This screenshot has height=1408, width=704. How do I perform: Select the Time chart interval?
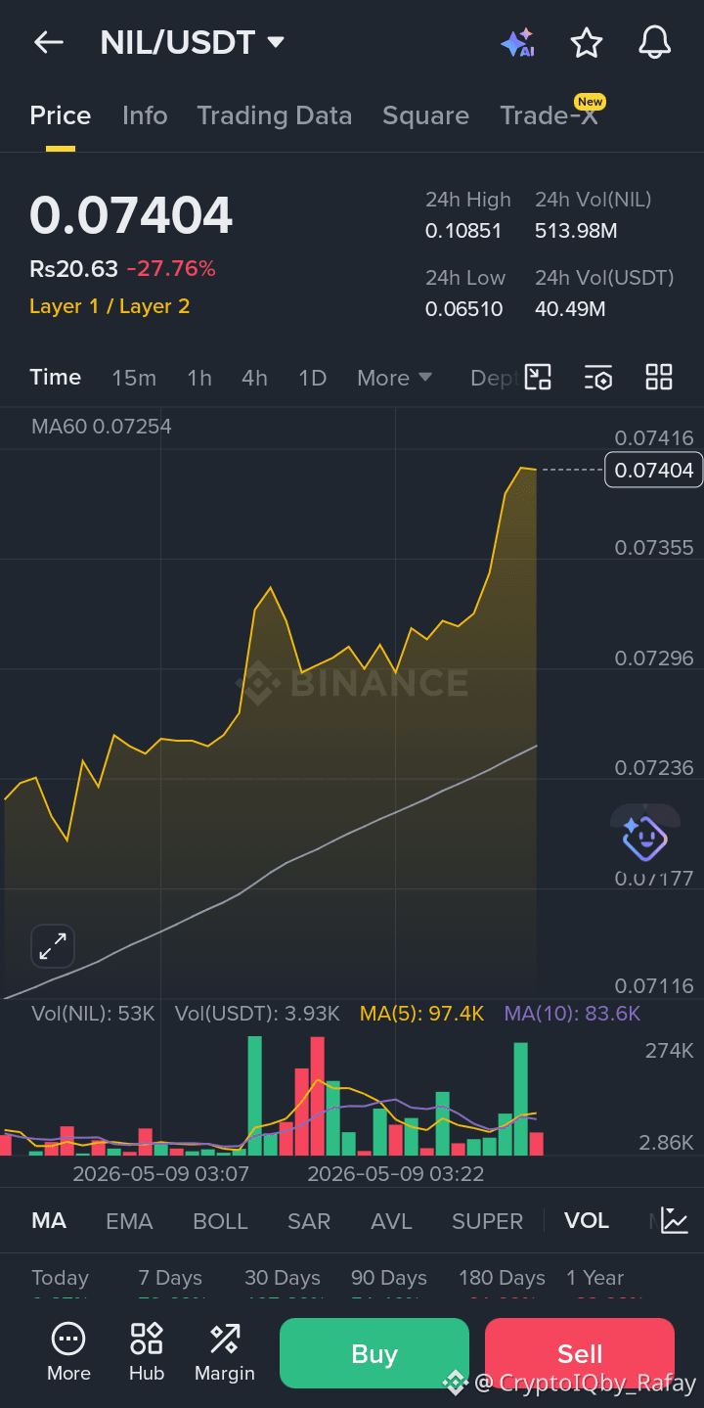coord(56,378)
